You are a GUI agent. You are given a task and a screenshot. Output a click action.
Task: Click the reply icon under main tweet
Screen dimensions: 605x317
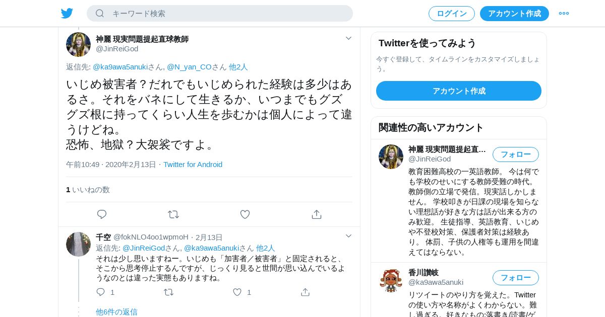click(102, 214)
